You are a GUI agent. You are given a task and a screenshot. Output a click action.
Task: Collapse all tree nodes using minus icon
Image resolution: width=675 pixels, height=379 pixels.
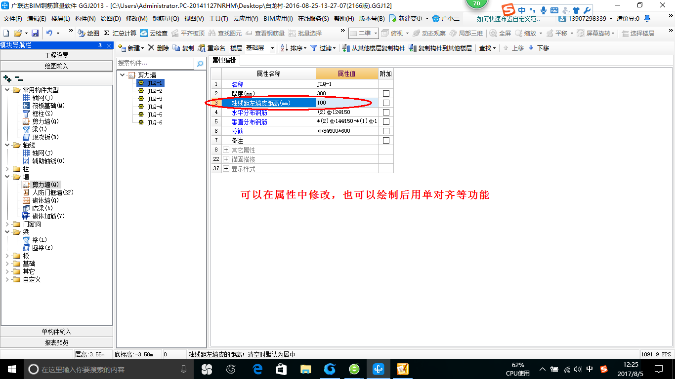[18, 78]
